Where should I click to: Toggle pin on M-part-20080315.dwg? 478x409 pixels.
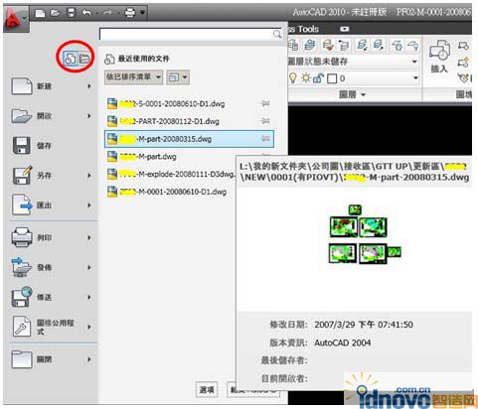tap(265, 139)
